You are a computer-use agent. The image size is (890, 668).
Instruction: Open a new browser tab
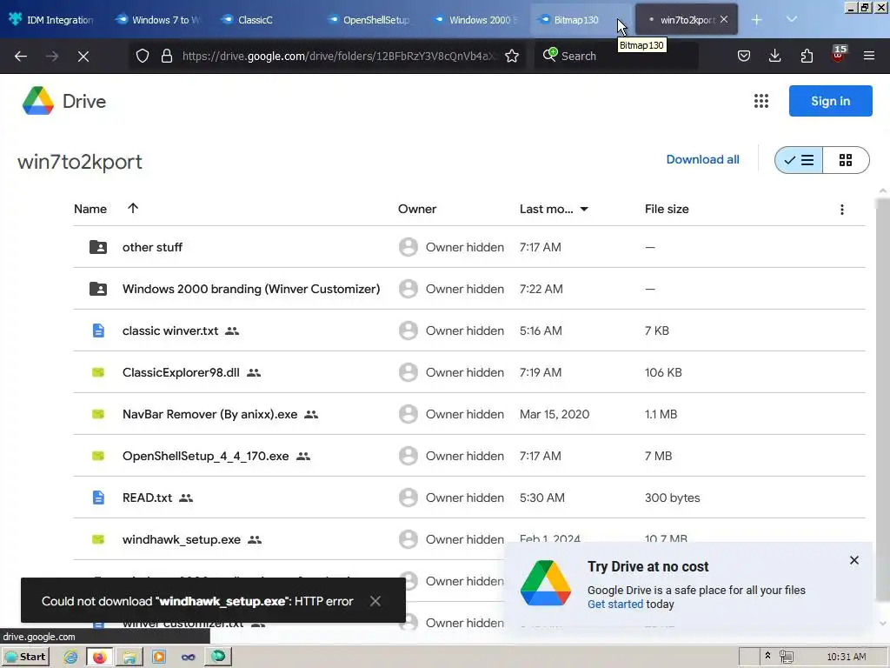click(x=756, y=20)
